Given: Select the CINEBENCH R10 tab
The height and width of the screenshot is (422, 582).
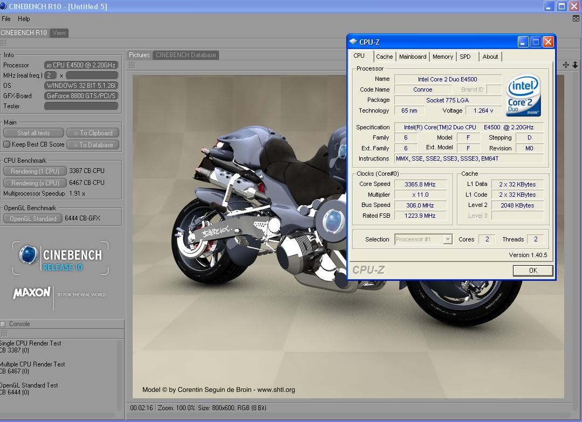Looking at the screenshot, I should pyautogui.click(x=24, y=33).
